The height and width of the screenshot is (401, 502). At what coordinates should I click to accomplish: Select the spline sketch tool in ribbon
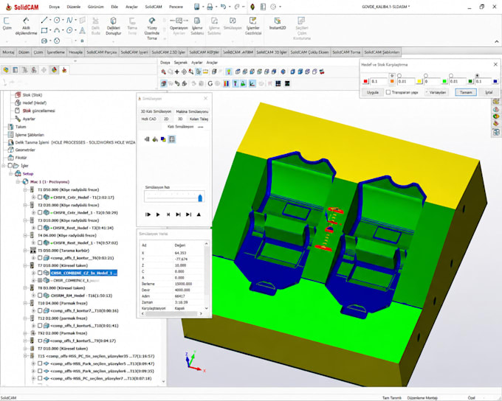tap(69, 20)
